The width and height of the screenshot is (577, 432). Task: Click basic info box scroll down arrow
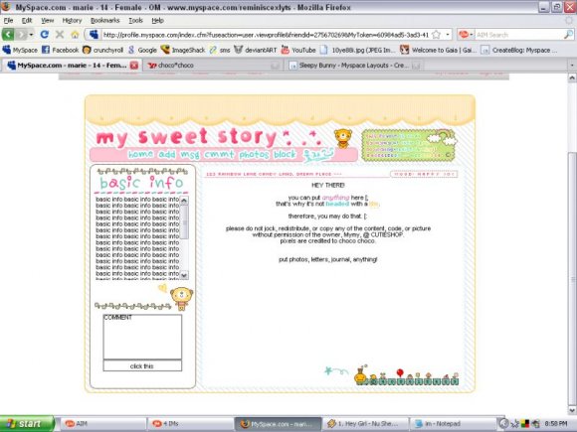pos(184,275)
